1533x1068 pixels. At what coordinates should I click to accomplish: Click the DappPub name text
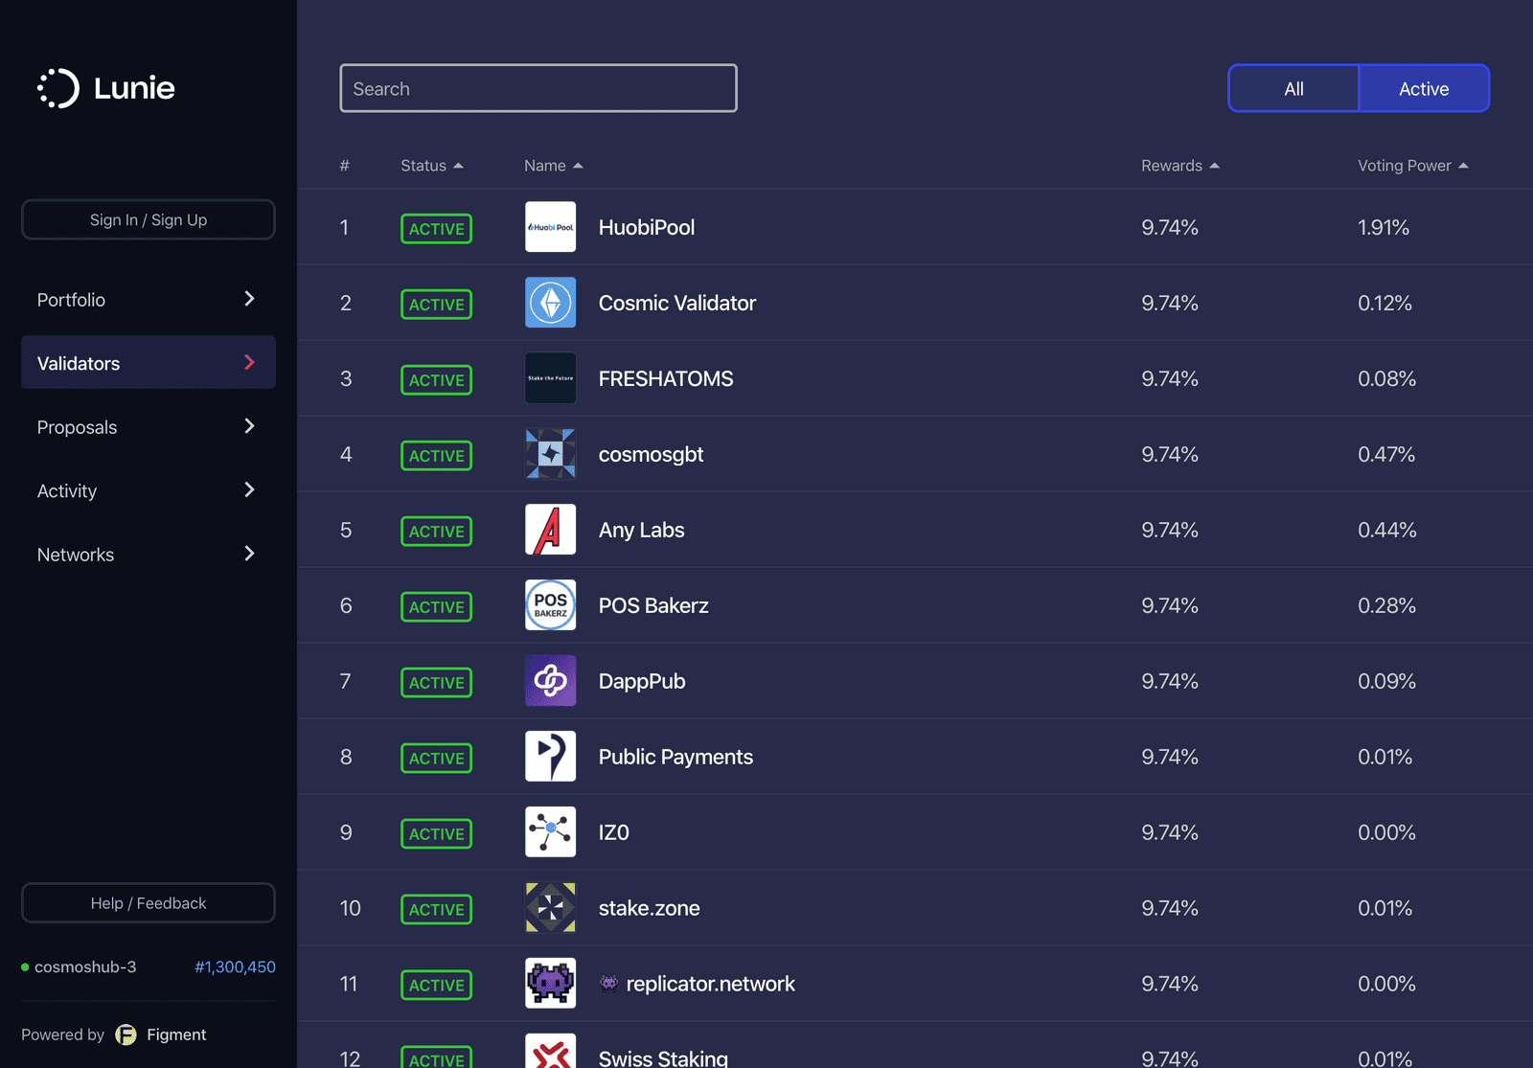click(x=642, y=682)
